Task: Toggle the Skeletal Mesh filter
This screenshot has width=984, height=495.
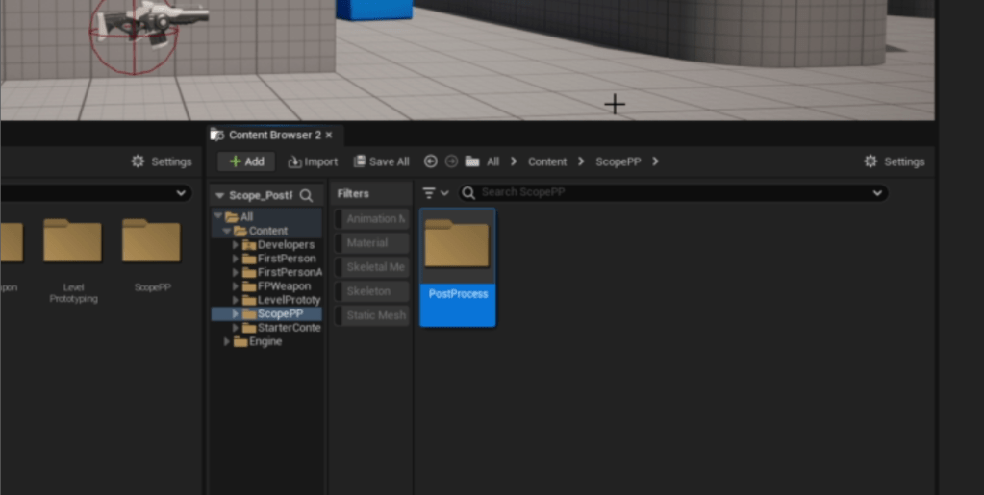Action: pyautogui.click(x=371, y=267)
